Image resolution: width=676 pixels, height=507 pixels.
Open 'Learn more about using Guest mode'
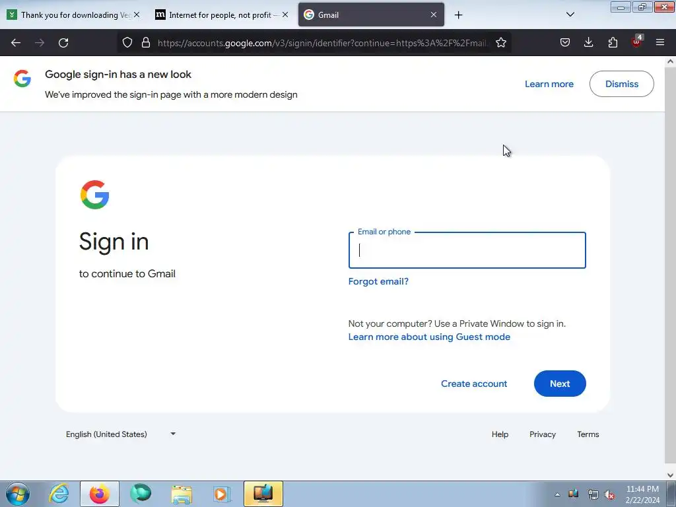pos(429,337)
